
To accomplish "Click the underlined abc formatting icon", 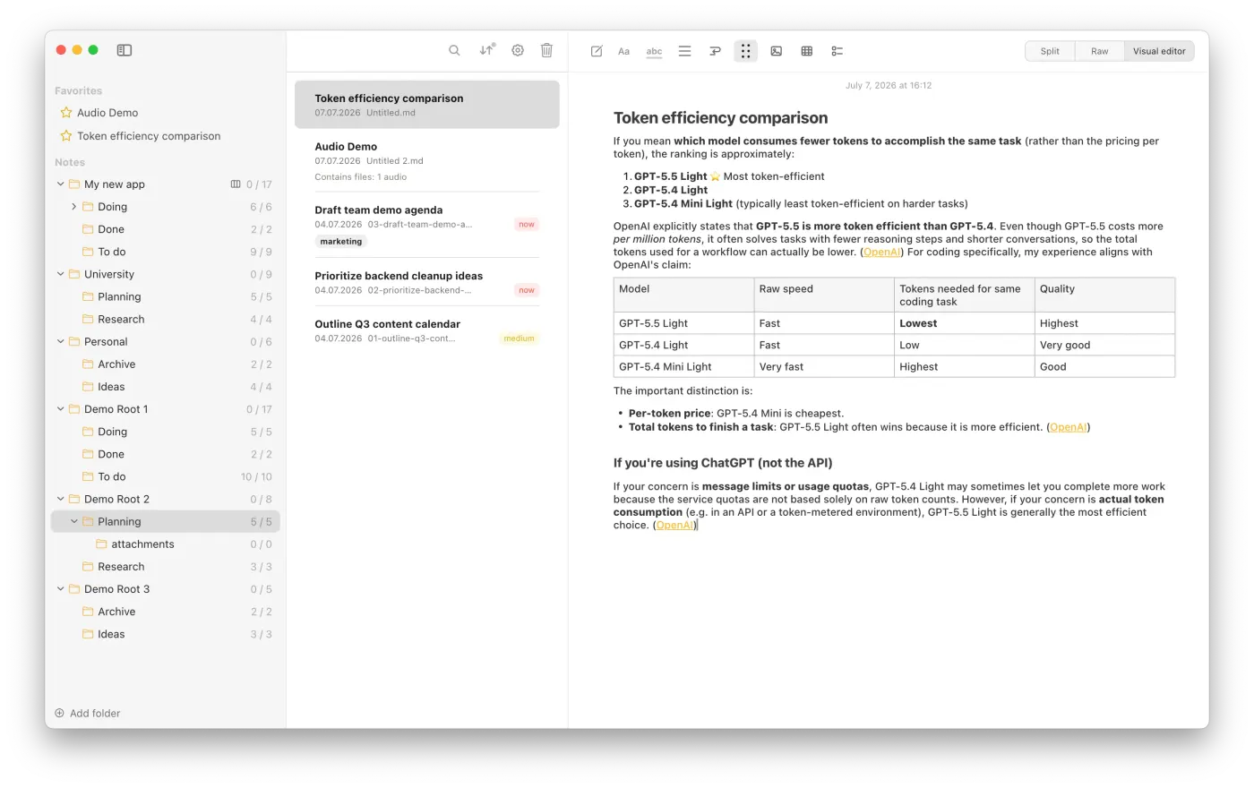I will 654,51.
